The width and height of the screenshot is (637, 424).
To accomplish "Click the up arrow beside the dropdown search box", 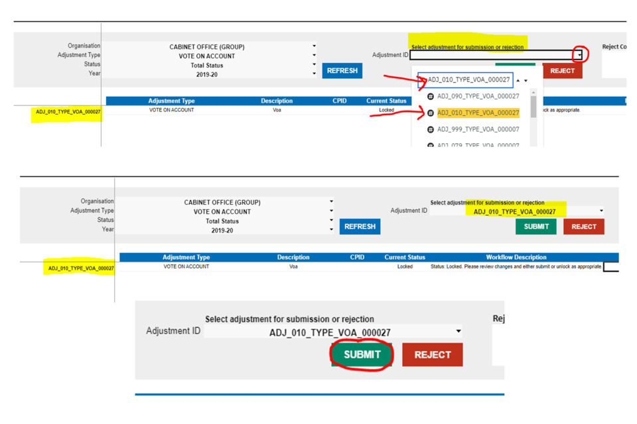I will [x=518, y=81].
